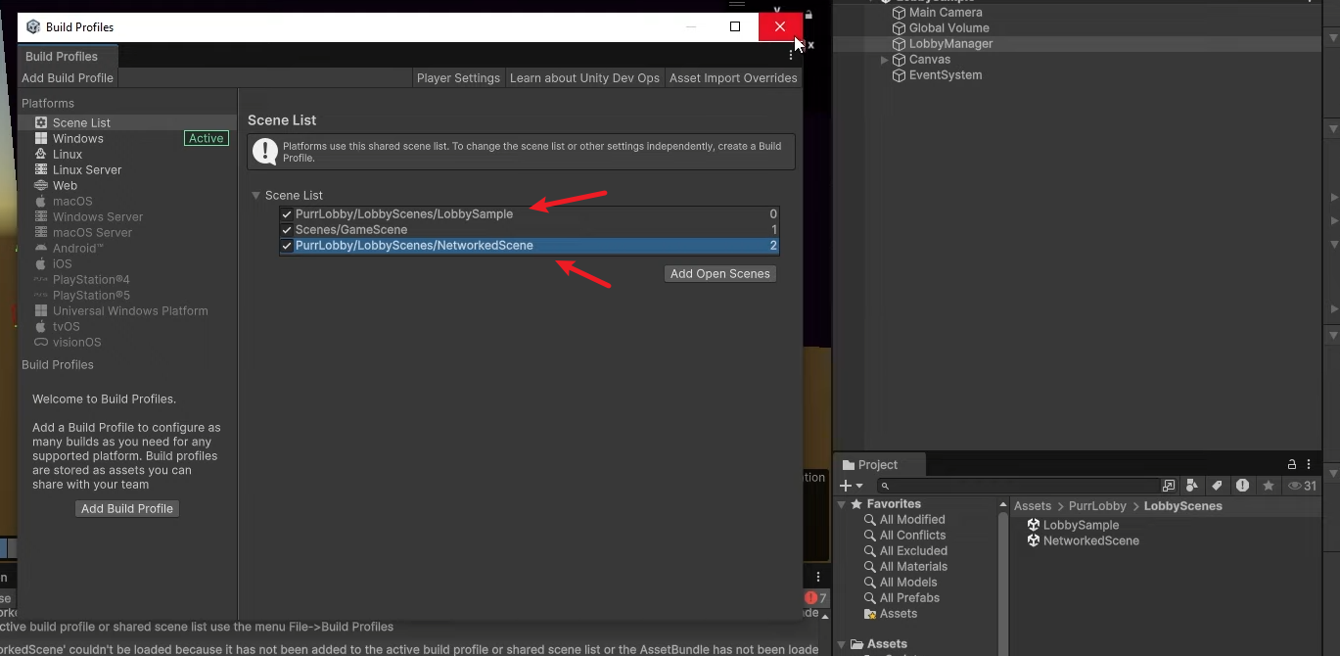This screenshot has height=656, width=1340.
Task: Click PurrLobby in the Project breadcrumb
Action: click(x=1097, y=506)
